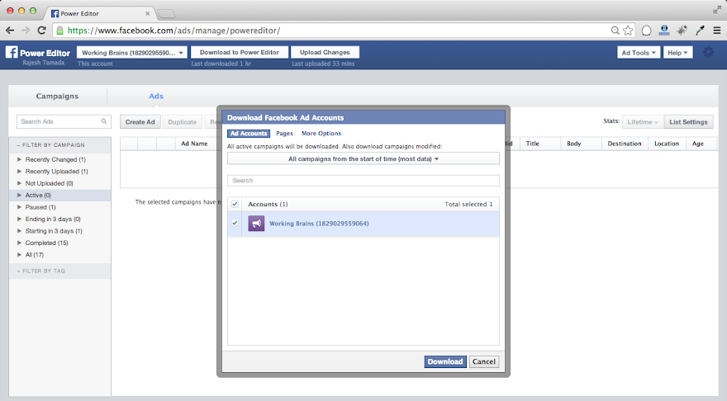The width and height of the screenshot is (727, 401).
Task: Click the Facebook logo in Power Editor header
Action: point(12,52)
